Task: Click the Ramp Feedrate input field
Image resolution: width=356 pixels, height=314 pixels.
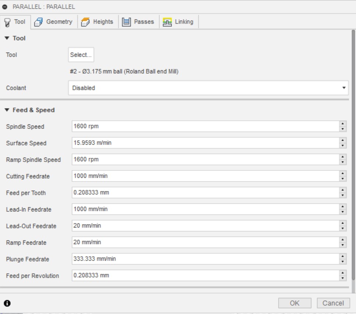Action: pyautogui.click(x=206, y=242)
